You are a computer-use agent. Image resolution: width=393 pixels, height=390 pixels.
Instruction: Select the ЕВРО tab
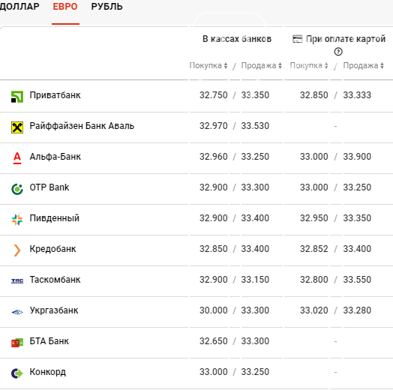pos(65,7)
